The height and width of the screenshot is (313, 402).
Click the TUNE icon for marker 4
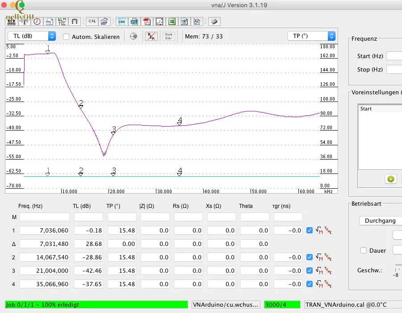point(328,284)
